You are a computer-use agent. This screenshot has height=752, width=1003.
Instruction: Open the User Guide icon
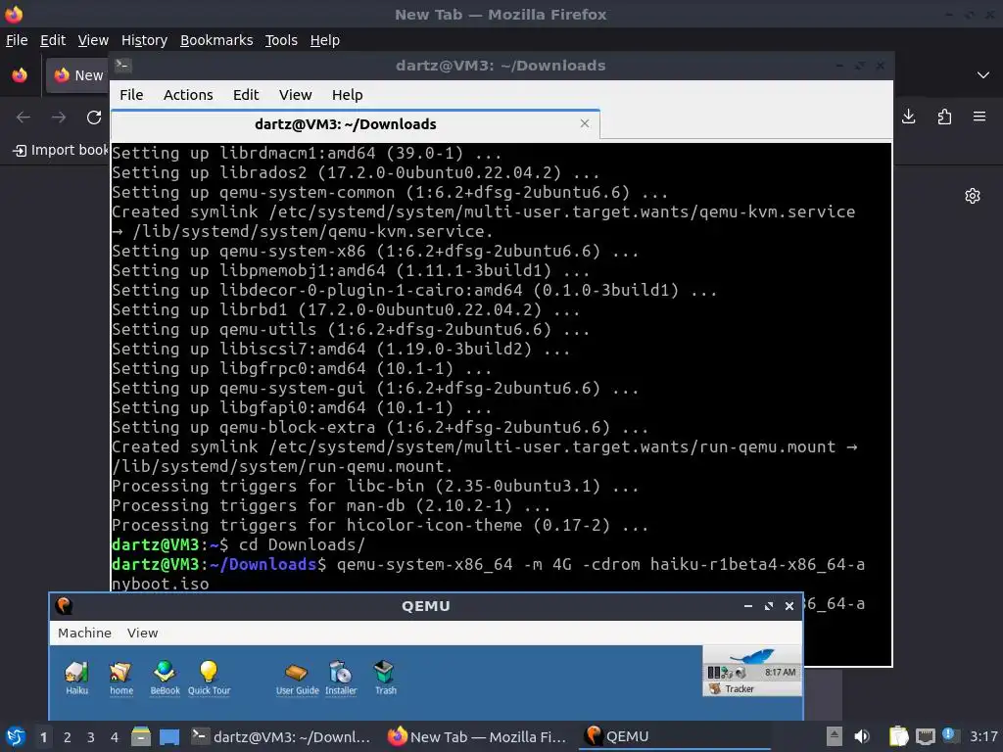pos(297,678)
